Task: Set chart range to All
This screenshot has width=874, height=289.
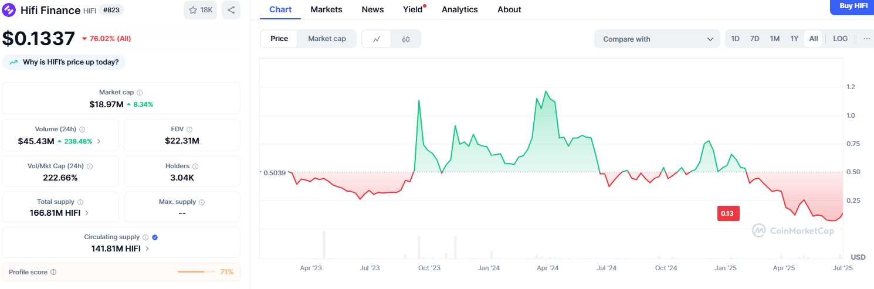Action: coord(814,39)
